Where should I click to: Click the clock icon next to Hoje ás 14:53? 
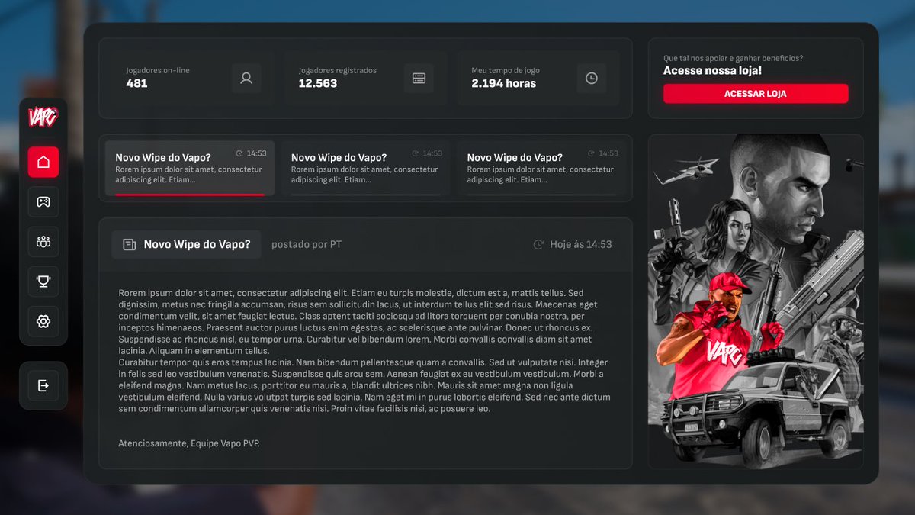(538, 245)
